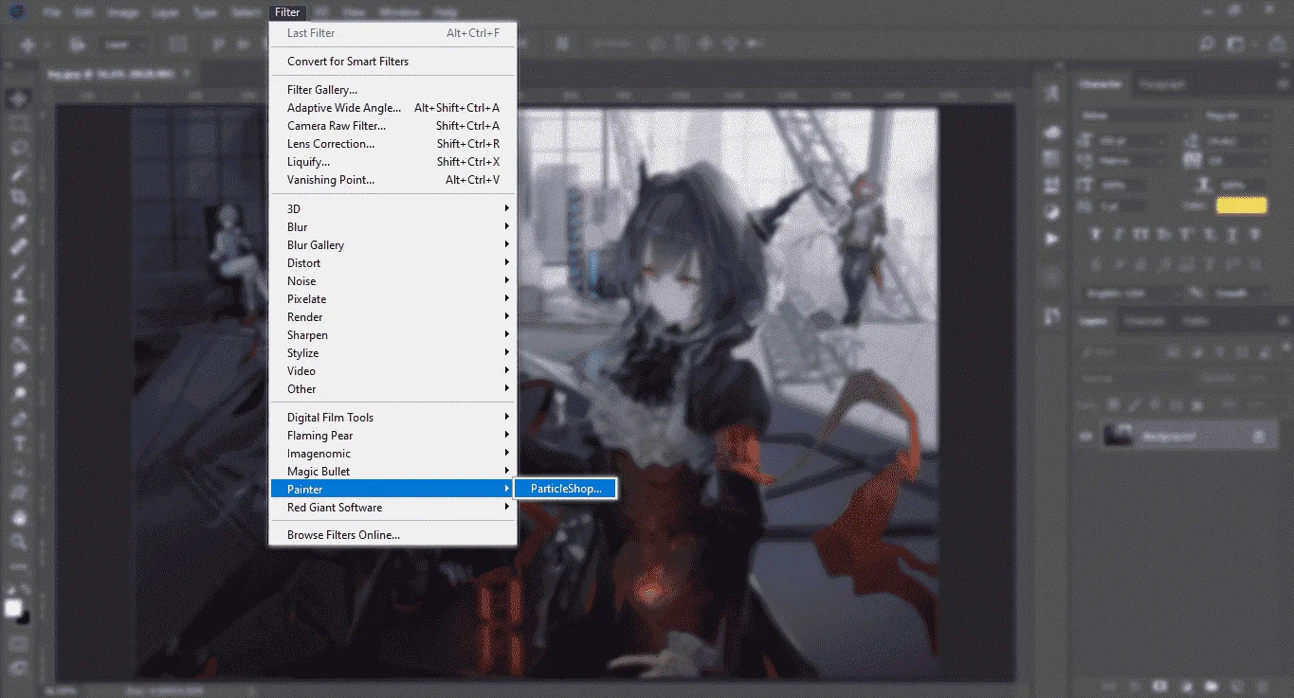Screen dimensions: 1294x698
Task: Open Digital Film Tools submenu
Action: tap(393, 418)
